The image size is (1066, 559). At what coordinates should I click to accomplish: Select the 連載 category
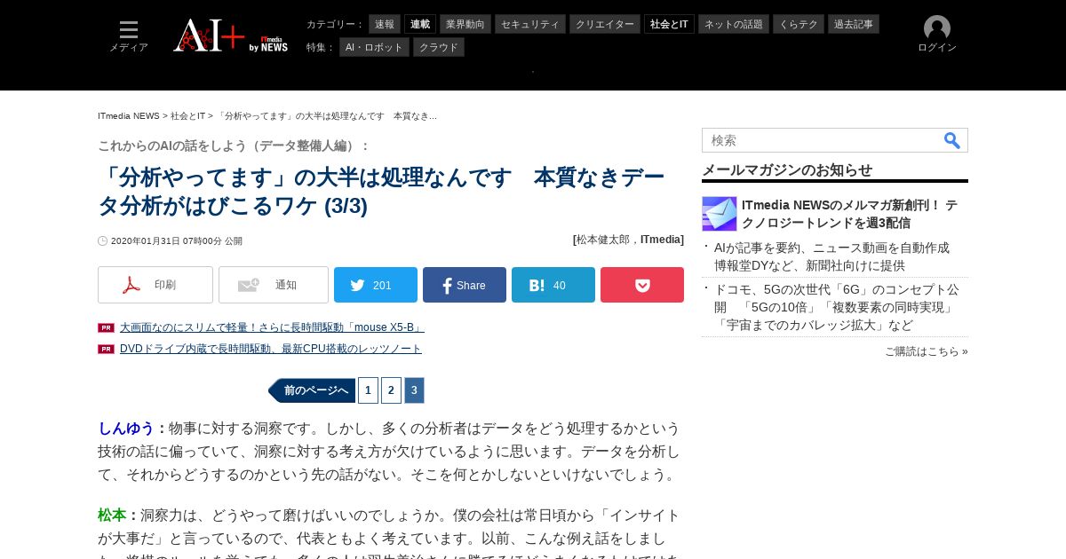pos(420,24)
